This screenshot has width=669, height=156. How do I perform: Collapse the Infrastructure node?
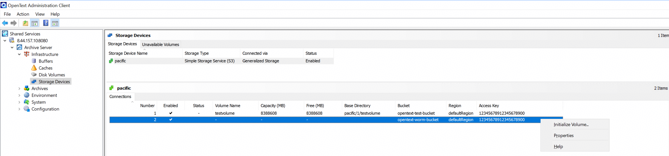point(20,54)
